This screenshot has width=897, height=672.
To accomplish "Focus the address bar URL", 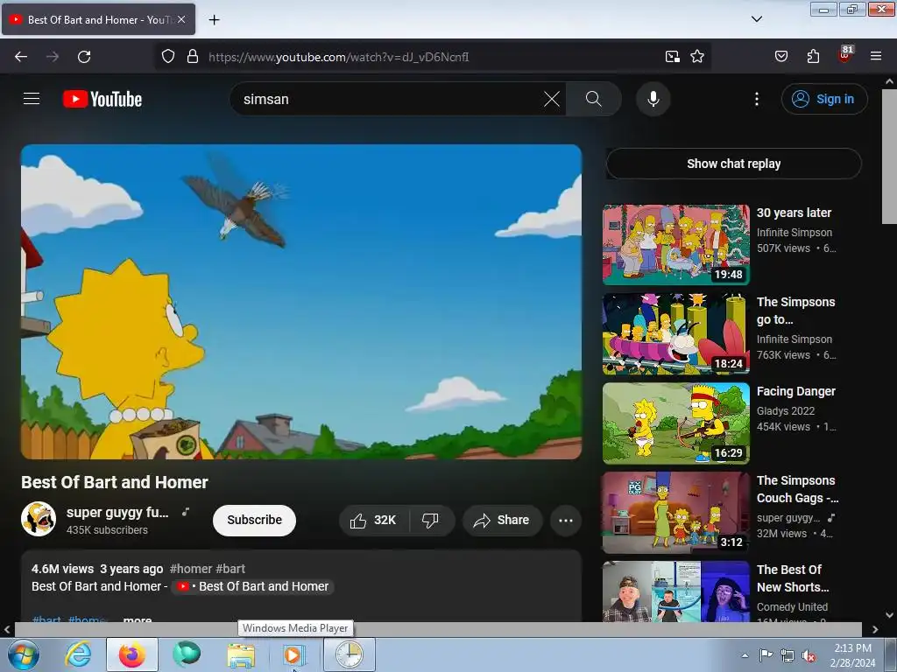I will (x=338, y=57).
